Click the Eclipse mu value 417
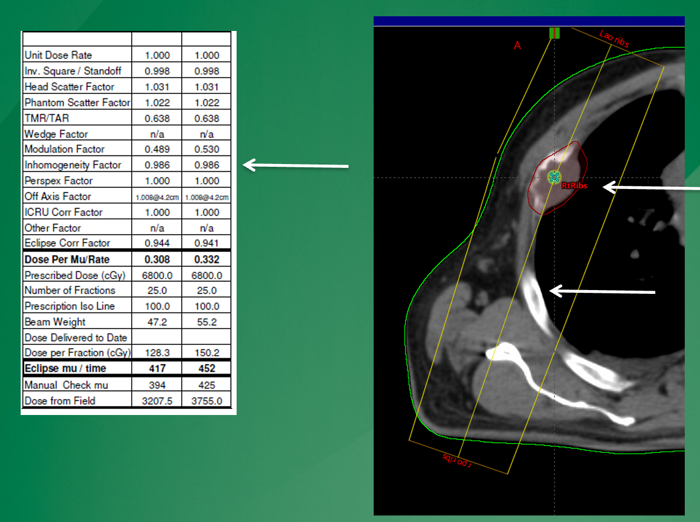The image size is (700, 522). [157, 368]
